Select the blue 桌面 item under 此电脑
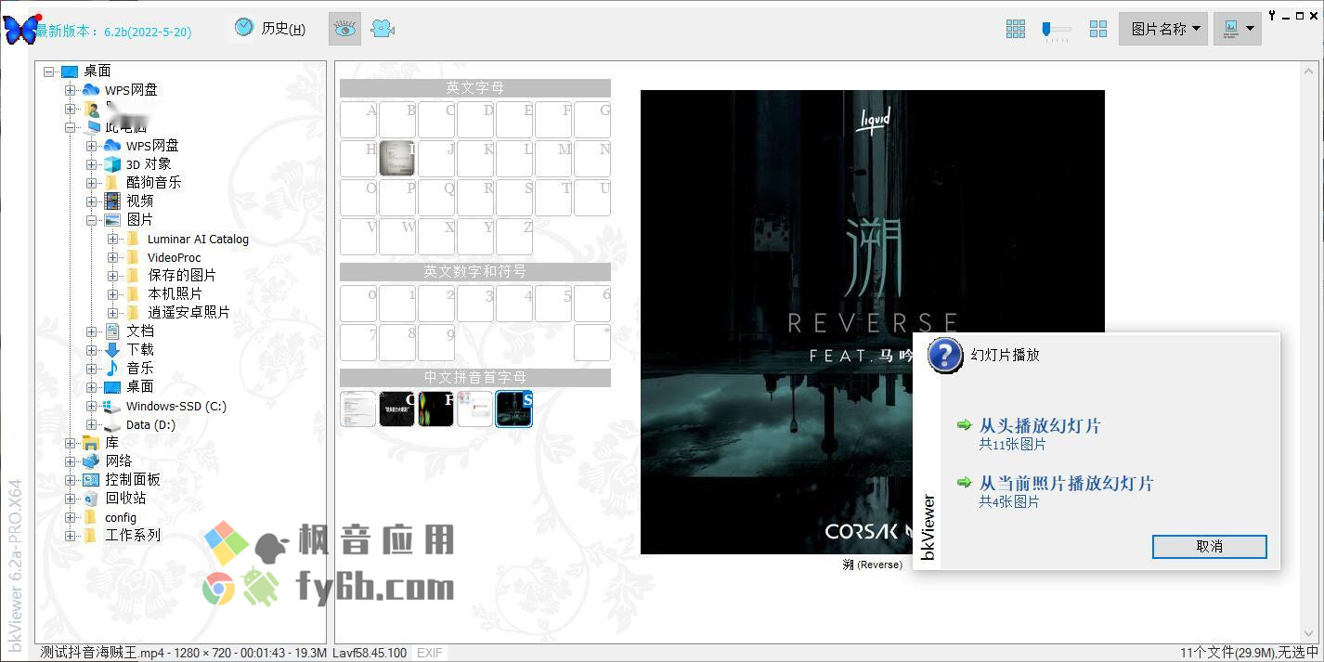The image size is (1324, 662). [x=140, y=387]
